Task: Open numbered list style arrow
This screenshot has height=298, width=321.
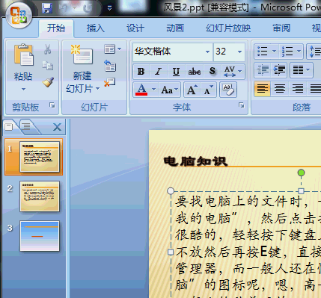Action: 299,52
